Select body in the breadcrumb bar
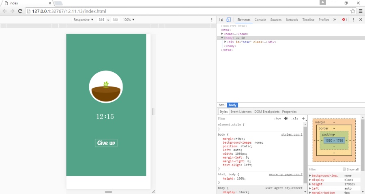The height and width of the screenshot is (194, 365). coord(232,105)
